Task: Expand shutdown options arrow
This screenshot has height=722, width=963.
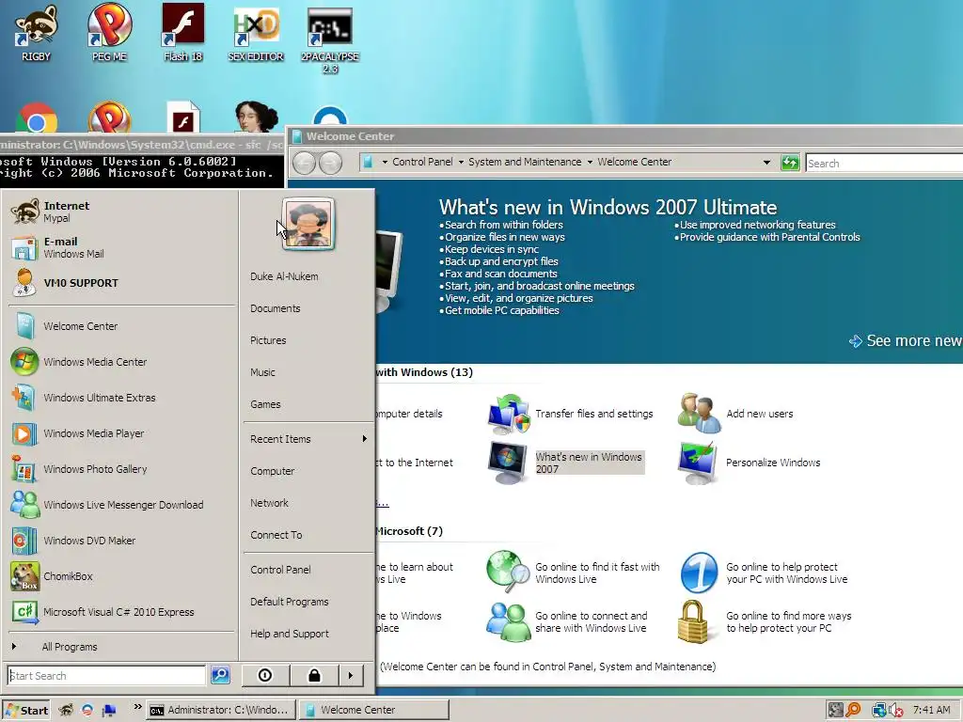Action: pos(351,675)
